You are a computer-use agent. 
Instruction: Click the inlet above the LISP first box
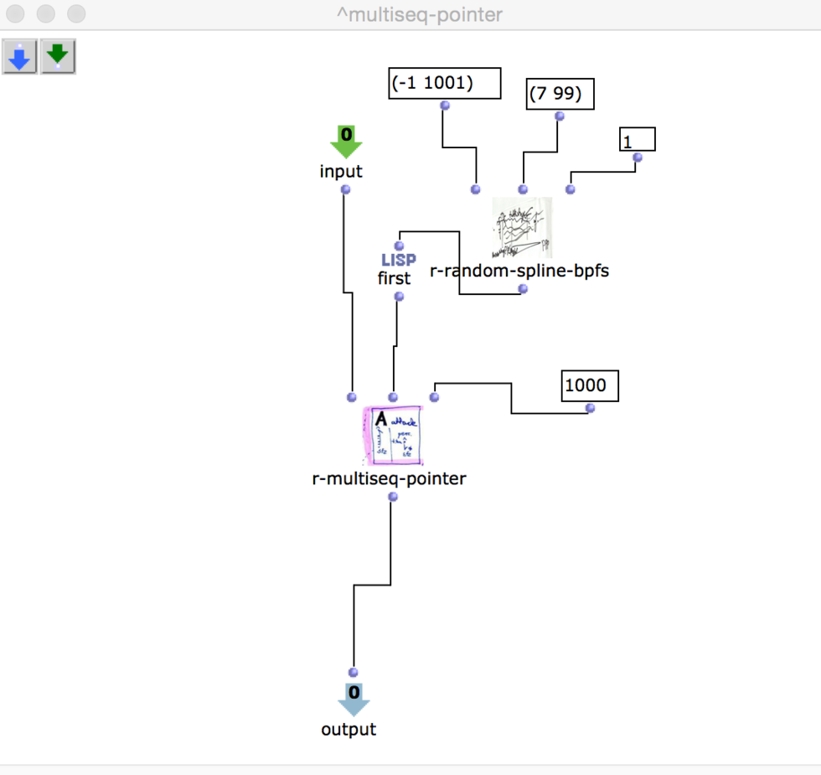click(x=399, y=246)
